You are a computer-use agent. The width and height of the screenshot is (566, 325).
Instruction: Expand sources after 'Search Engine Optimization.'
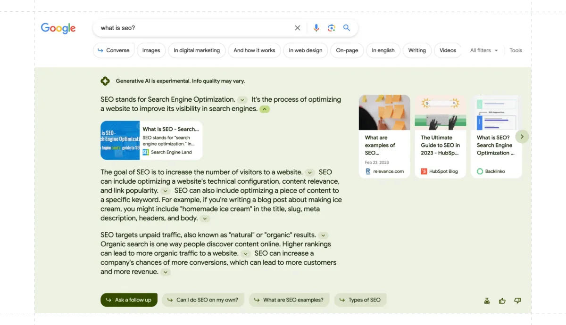[242, 100]
